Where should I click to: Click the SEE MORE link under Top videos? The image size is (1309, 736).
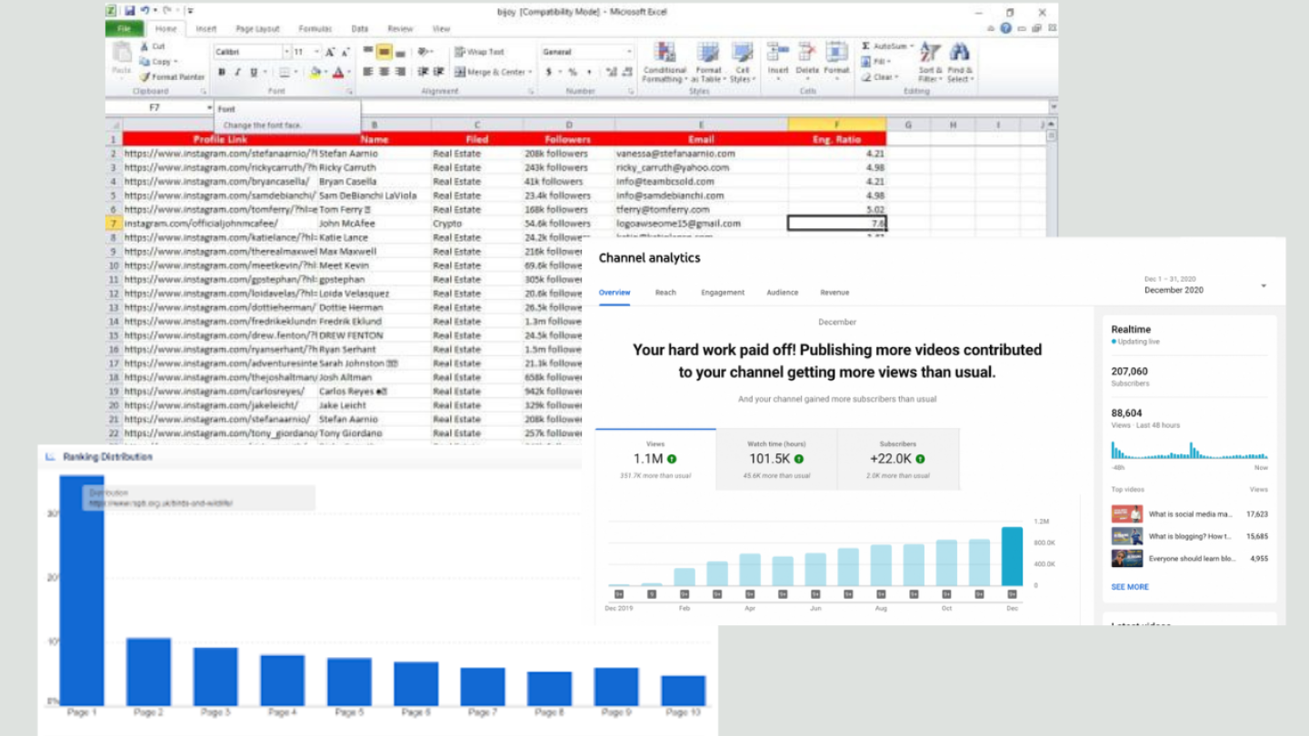[1130, 587]
